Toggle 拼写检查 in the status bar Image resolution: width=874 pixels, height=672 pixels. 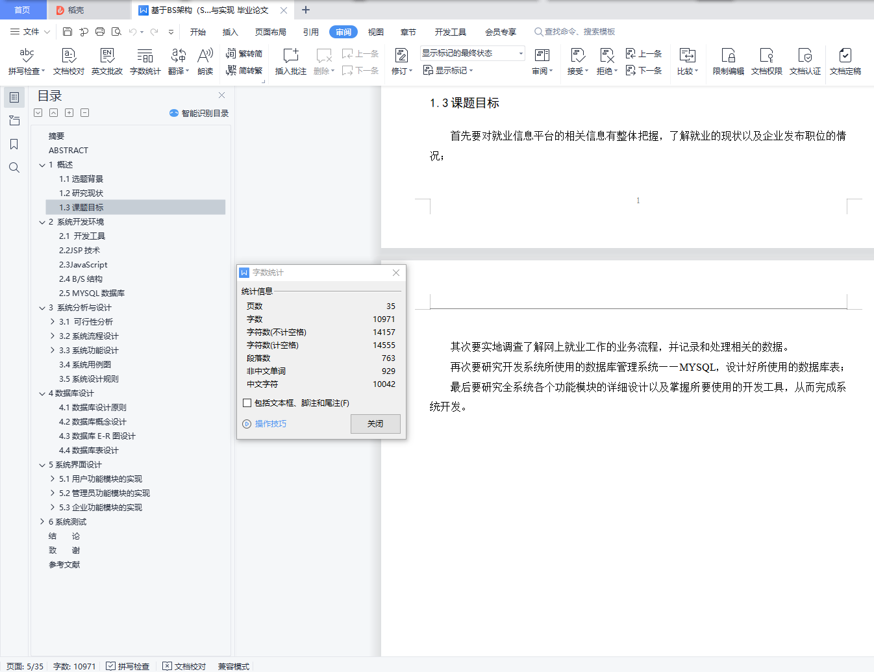click(128, 666)
